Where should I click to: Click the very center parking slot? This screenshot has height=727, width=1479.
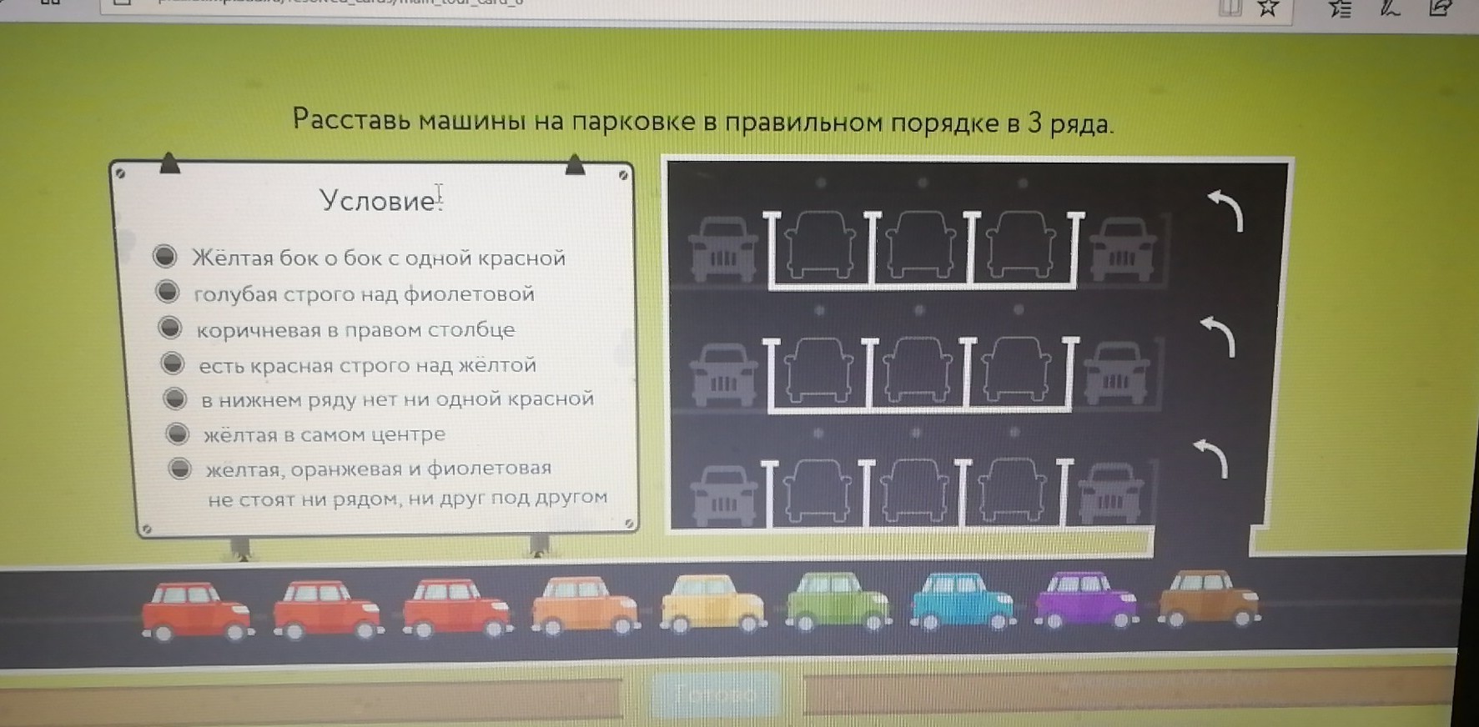click(x=917, y=372)
